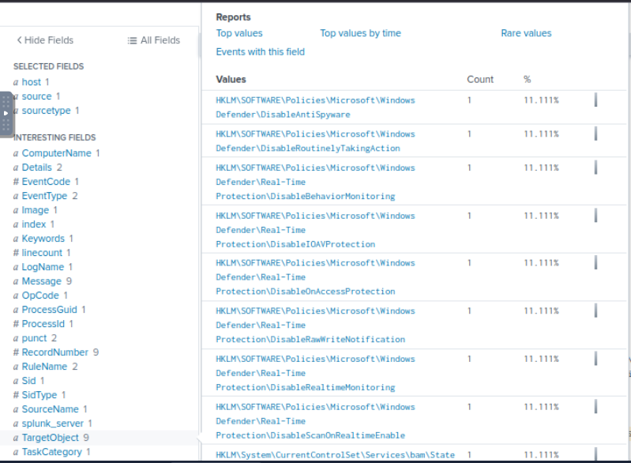Open the Top values report
Image resolution: width=631 pixels, height=463 pixels.
click(239, 33)
